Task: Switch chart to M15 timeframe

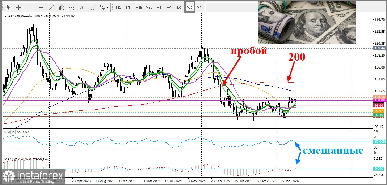Action: point(138,7)
